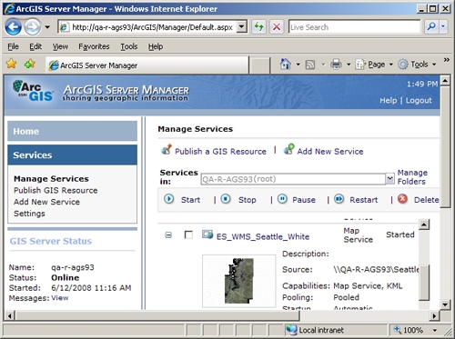
Task: Click the Local intranet zone icon
Action: (x=291, y=330)
